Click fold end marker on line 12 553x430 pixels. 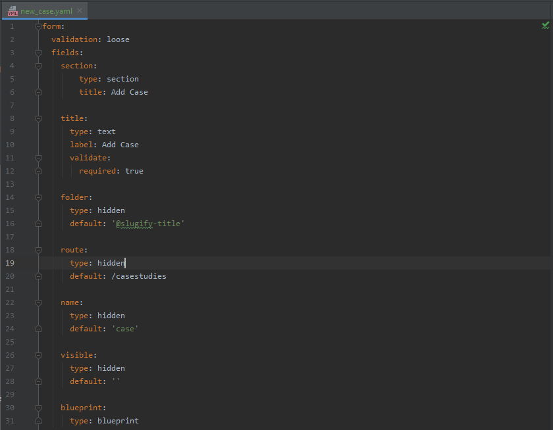(x=38, y=171)
